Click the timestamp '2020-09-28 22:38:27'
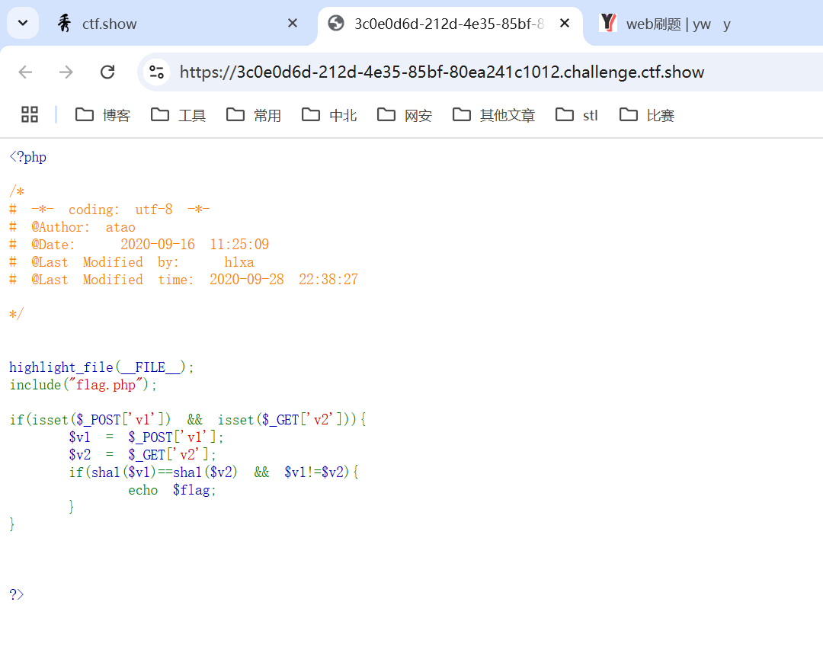The image size is (823, 647). click(284, 279)
